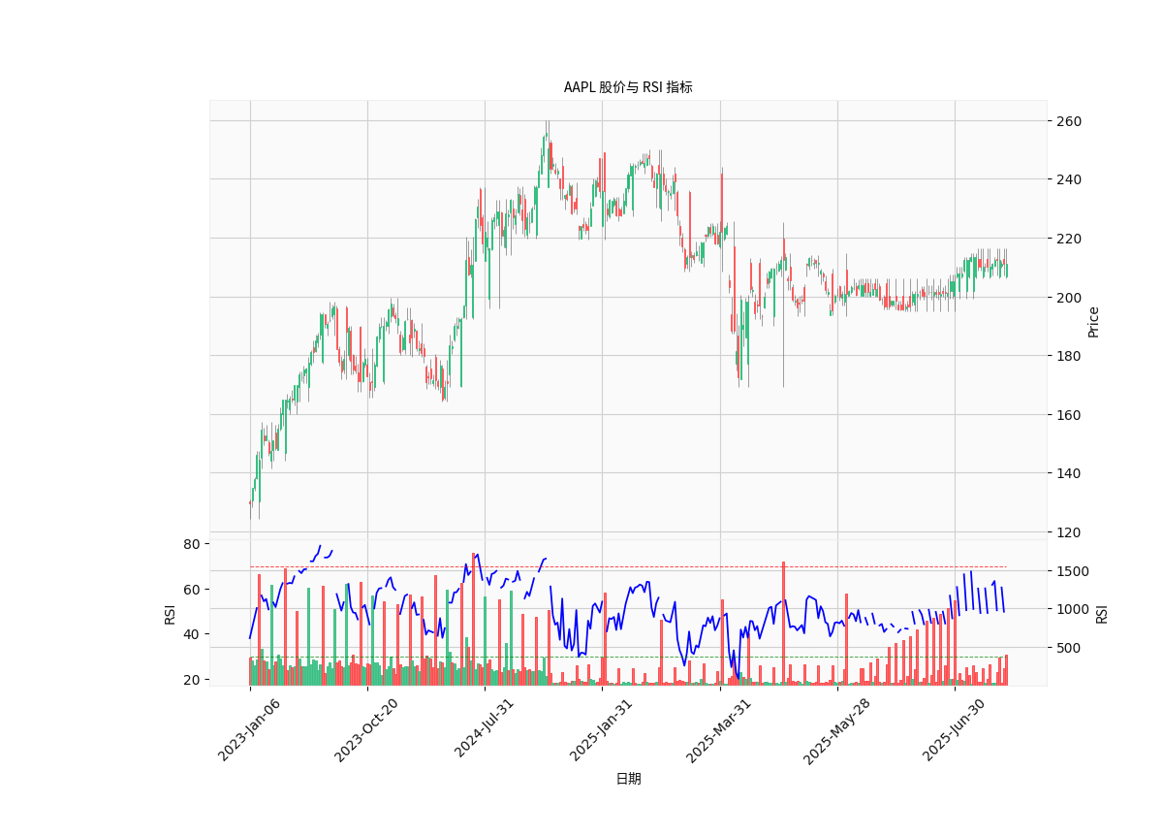
Task: Select the x-axis date label 2025-Jan-31
Action: pyautogui.click(x=599, y=729)
